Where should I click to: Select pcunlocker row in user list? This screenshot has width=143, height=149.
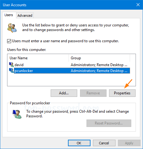click(69, 71)
